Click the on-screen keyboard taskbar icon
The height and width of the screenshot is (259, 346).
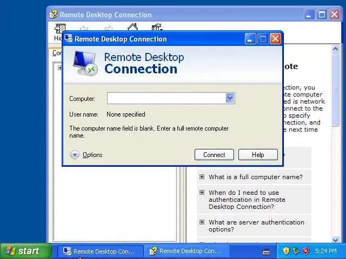[266, 251]
